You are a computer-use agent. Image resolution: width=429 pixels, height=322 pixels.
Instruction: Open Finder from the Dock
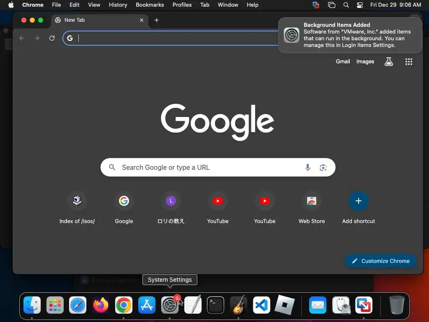click(x=32, y=305)
